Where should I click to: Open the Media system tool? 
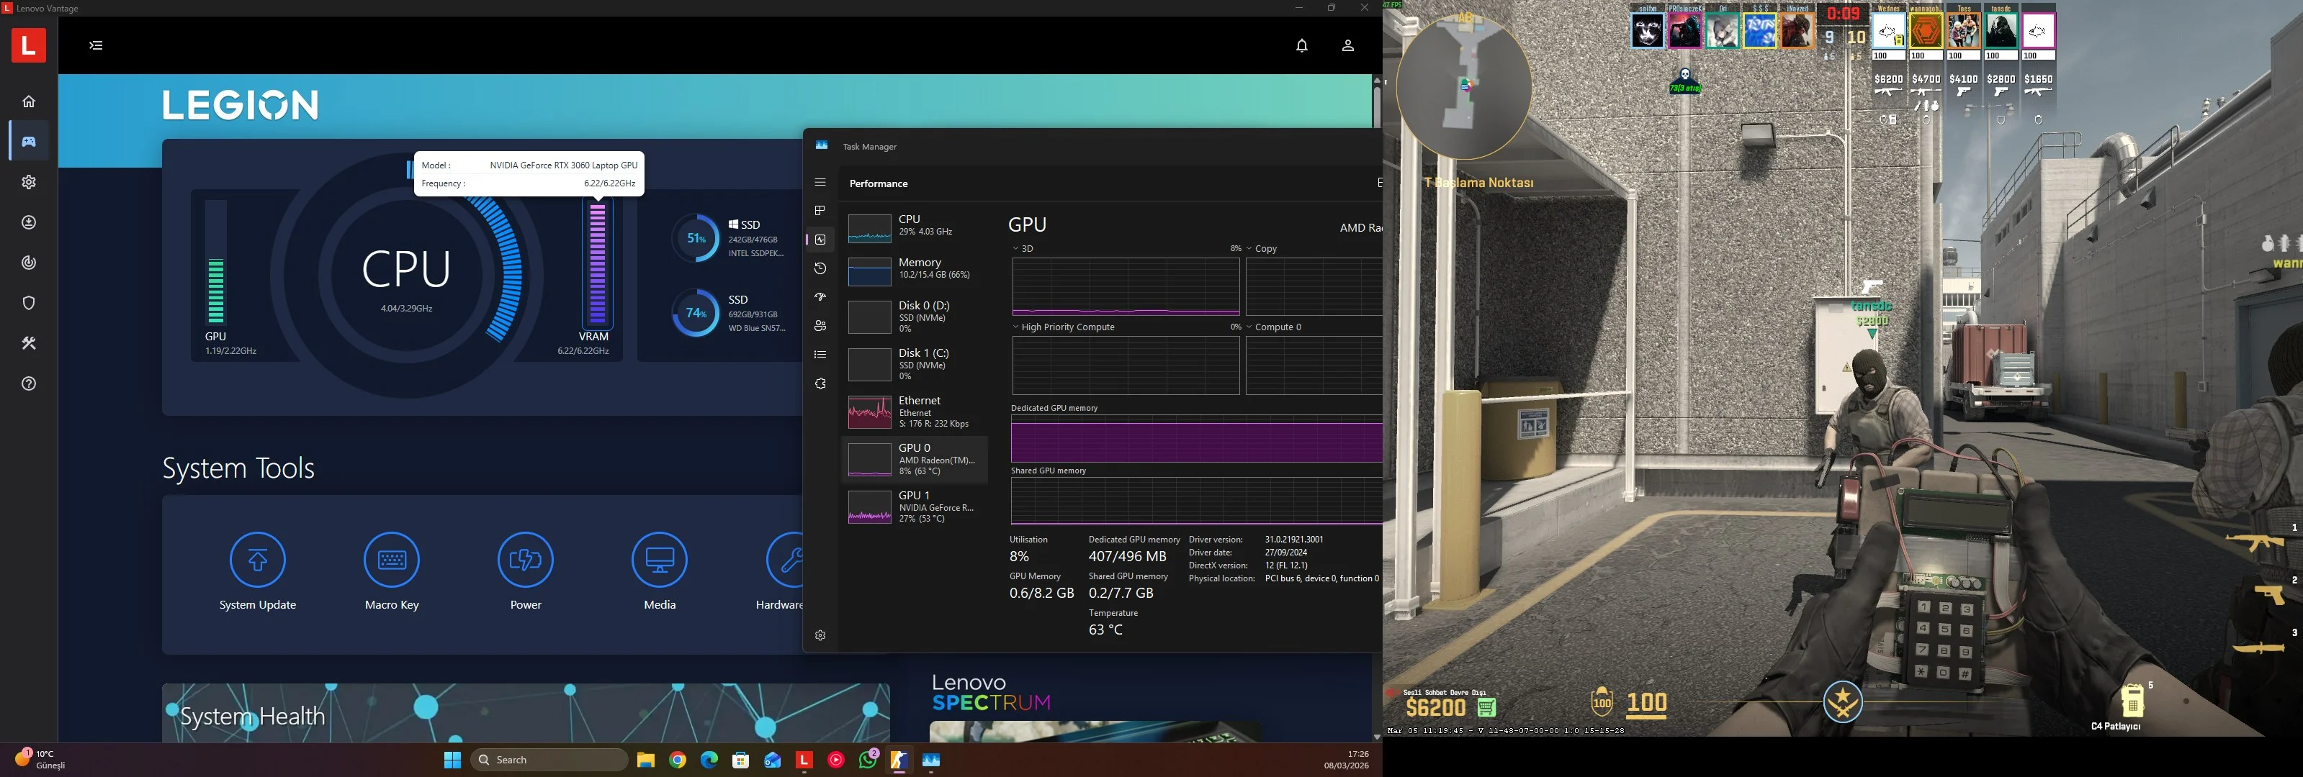click(x=659, y=560)
